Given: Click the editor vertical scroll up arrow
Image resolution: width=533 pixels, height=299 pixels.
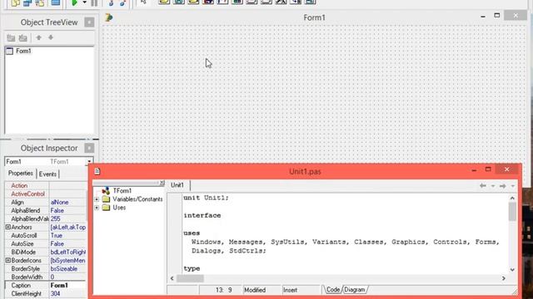Looking at the screenshot, I should click(x=512, y=198).
